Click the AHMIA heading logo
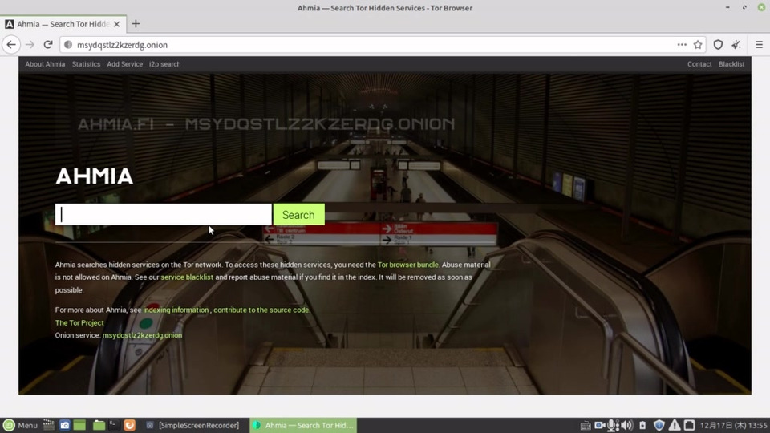Image resolution: width=770 pixels, height=433 pixels. (x=95, y=176)
